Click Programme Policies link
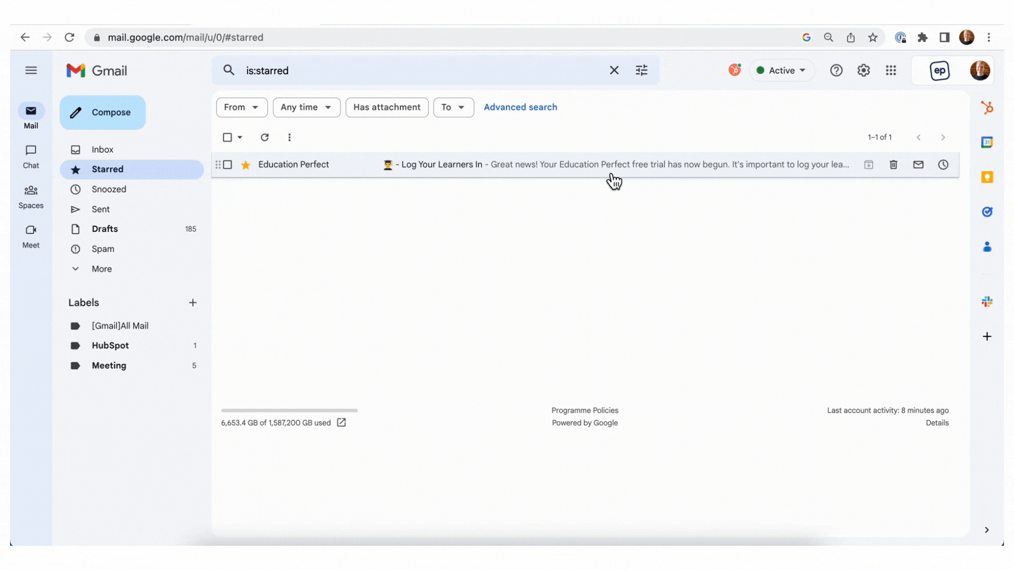Screen dimensions: 1014x570 [x=585, y=411]
